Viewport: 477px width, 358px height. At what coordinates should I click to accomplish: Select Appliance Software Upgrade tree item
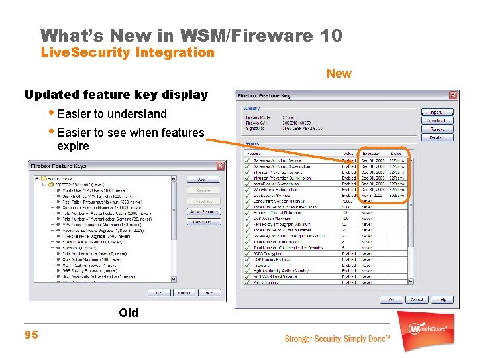click(x=103, y=231)
